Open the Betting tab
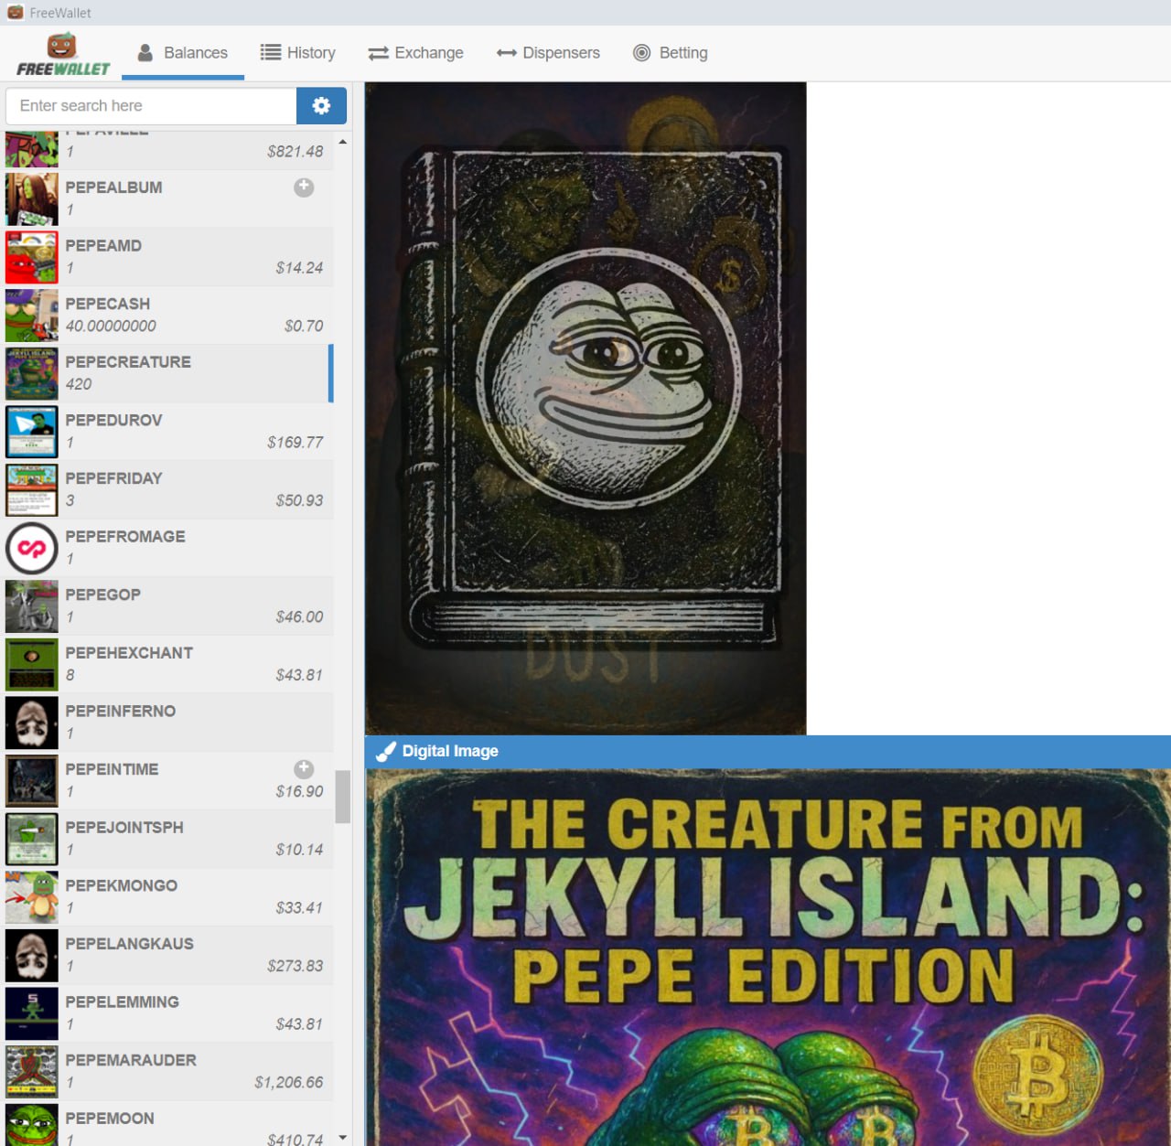The image size is (1171, 1146). click(x=671, y=53)
